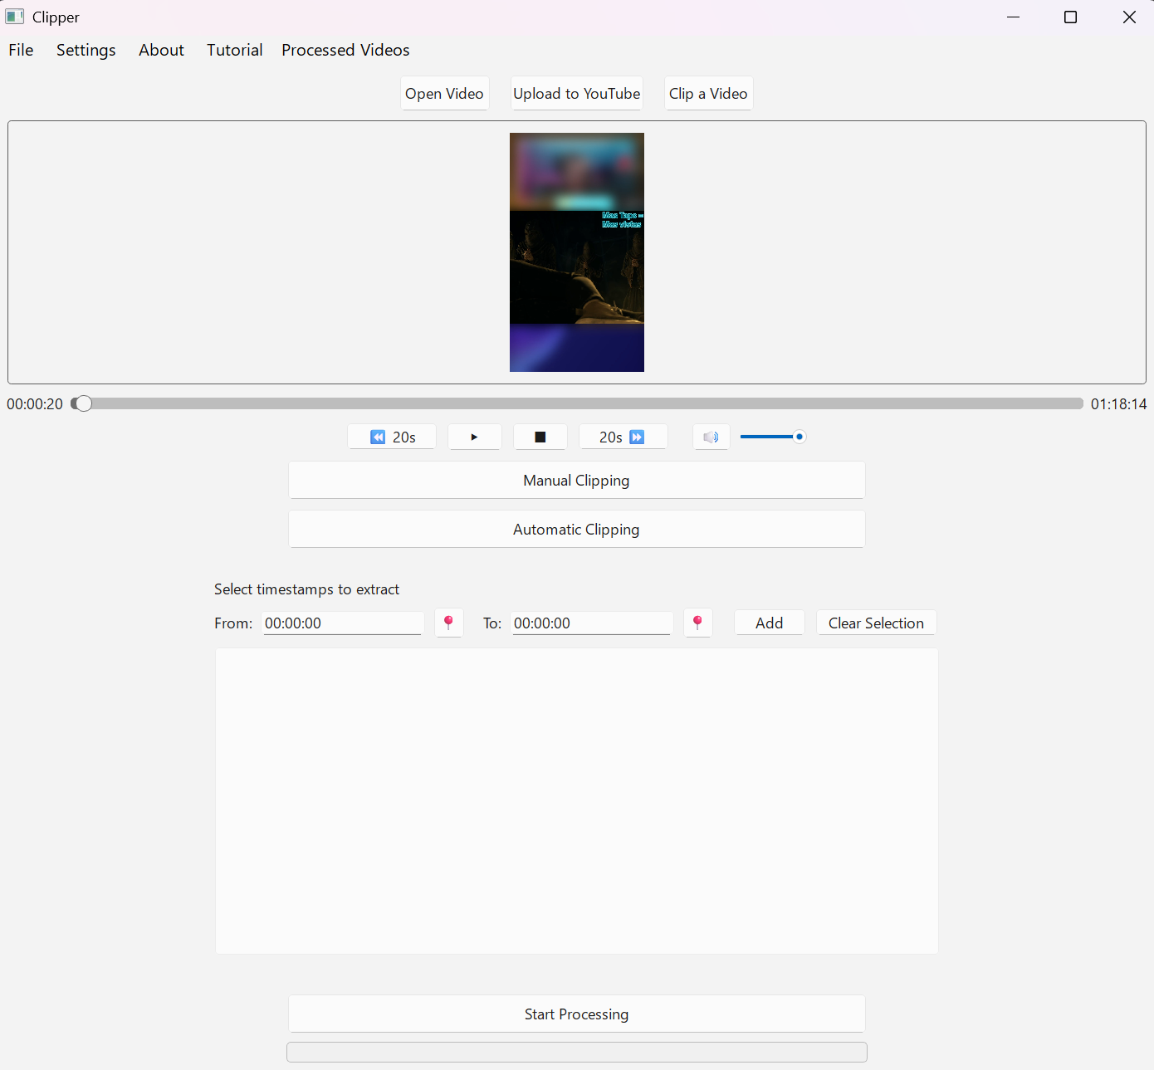Viewport: 1154px width, 1070px height.
Task: Click the Clipper icon in the title bar
Action: click(x=16, y=16)
